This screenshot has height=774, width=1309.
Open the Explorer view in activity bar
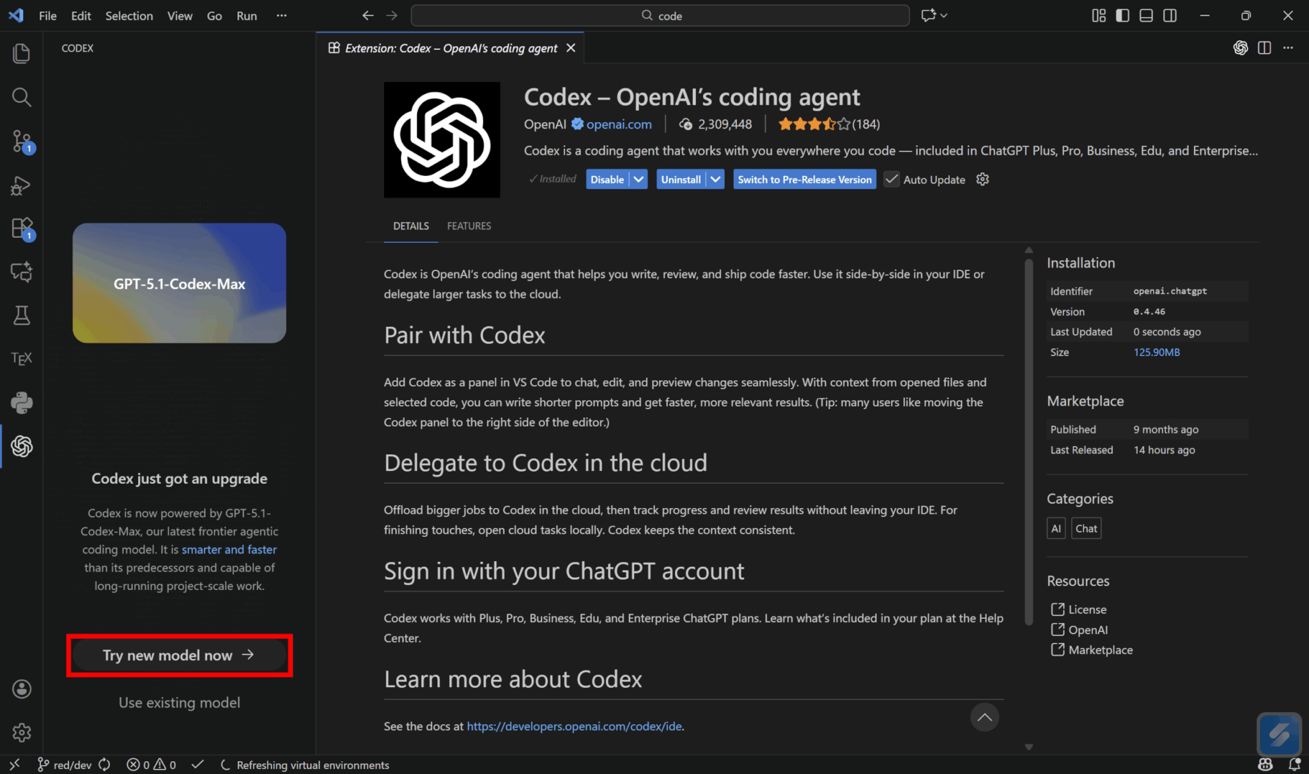[21, 54]
